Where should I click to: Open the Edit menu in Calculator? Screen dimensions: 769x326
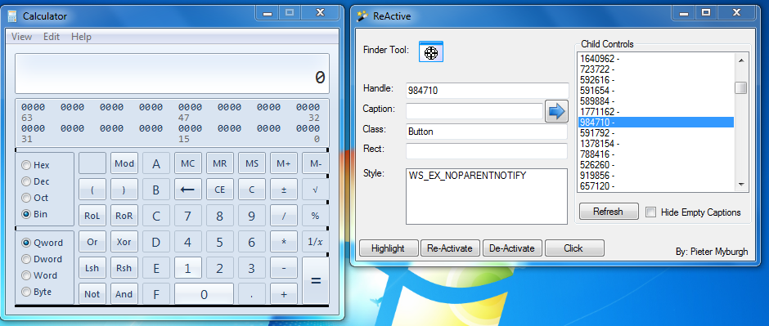tap(52, 37)
